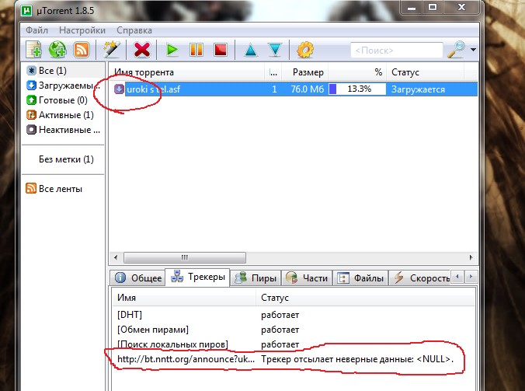Sort by Имя торрента column header
This screenshot has height=391, width=525.
point(187,72)
